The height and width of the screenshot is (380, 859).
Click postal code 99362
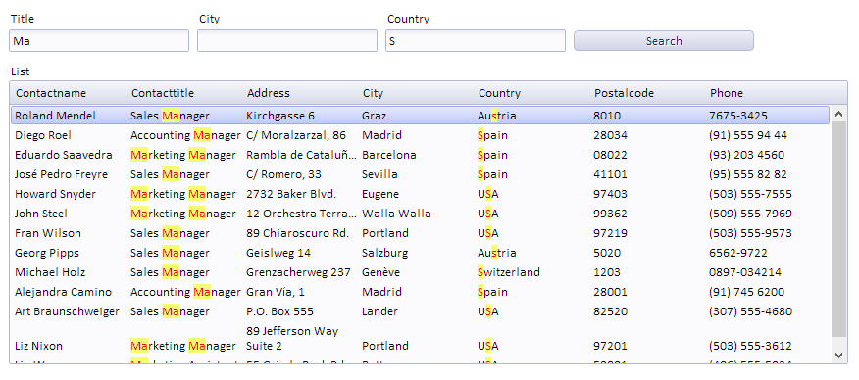610,214
